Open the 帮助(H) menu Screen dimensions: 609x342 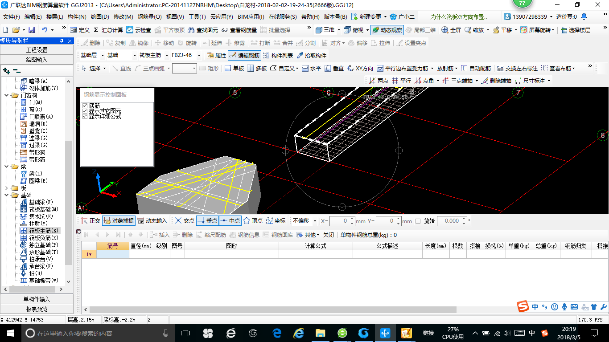pyautogui.click(x=310, y=17)
